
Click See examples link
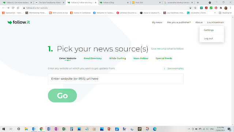click(175, 69)
